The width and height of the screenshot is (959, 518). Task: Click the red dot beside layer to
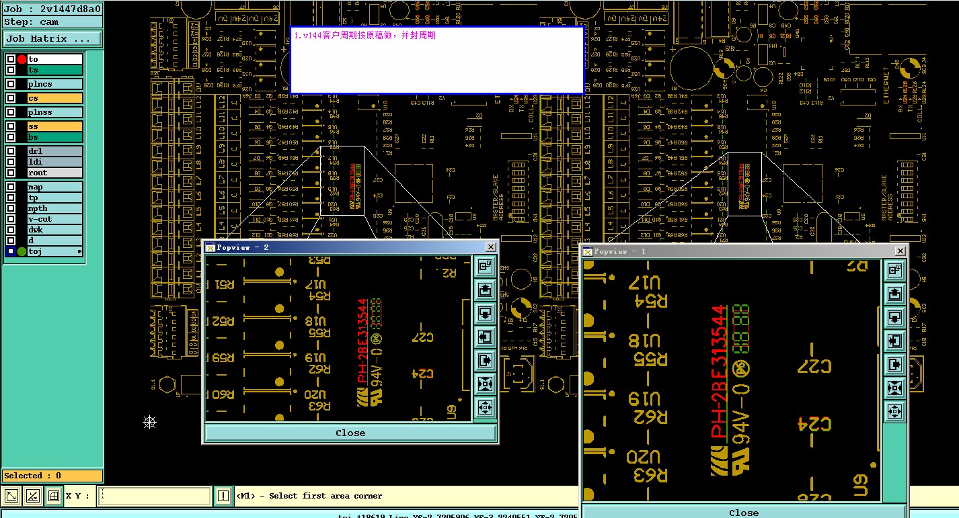pos(22,59)
